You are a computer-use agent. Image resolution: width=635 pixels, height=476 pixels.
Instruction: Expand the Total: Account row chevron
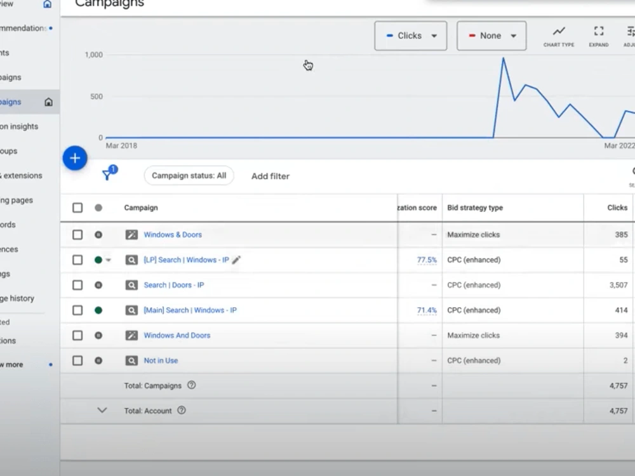[x=102, y=410]
